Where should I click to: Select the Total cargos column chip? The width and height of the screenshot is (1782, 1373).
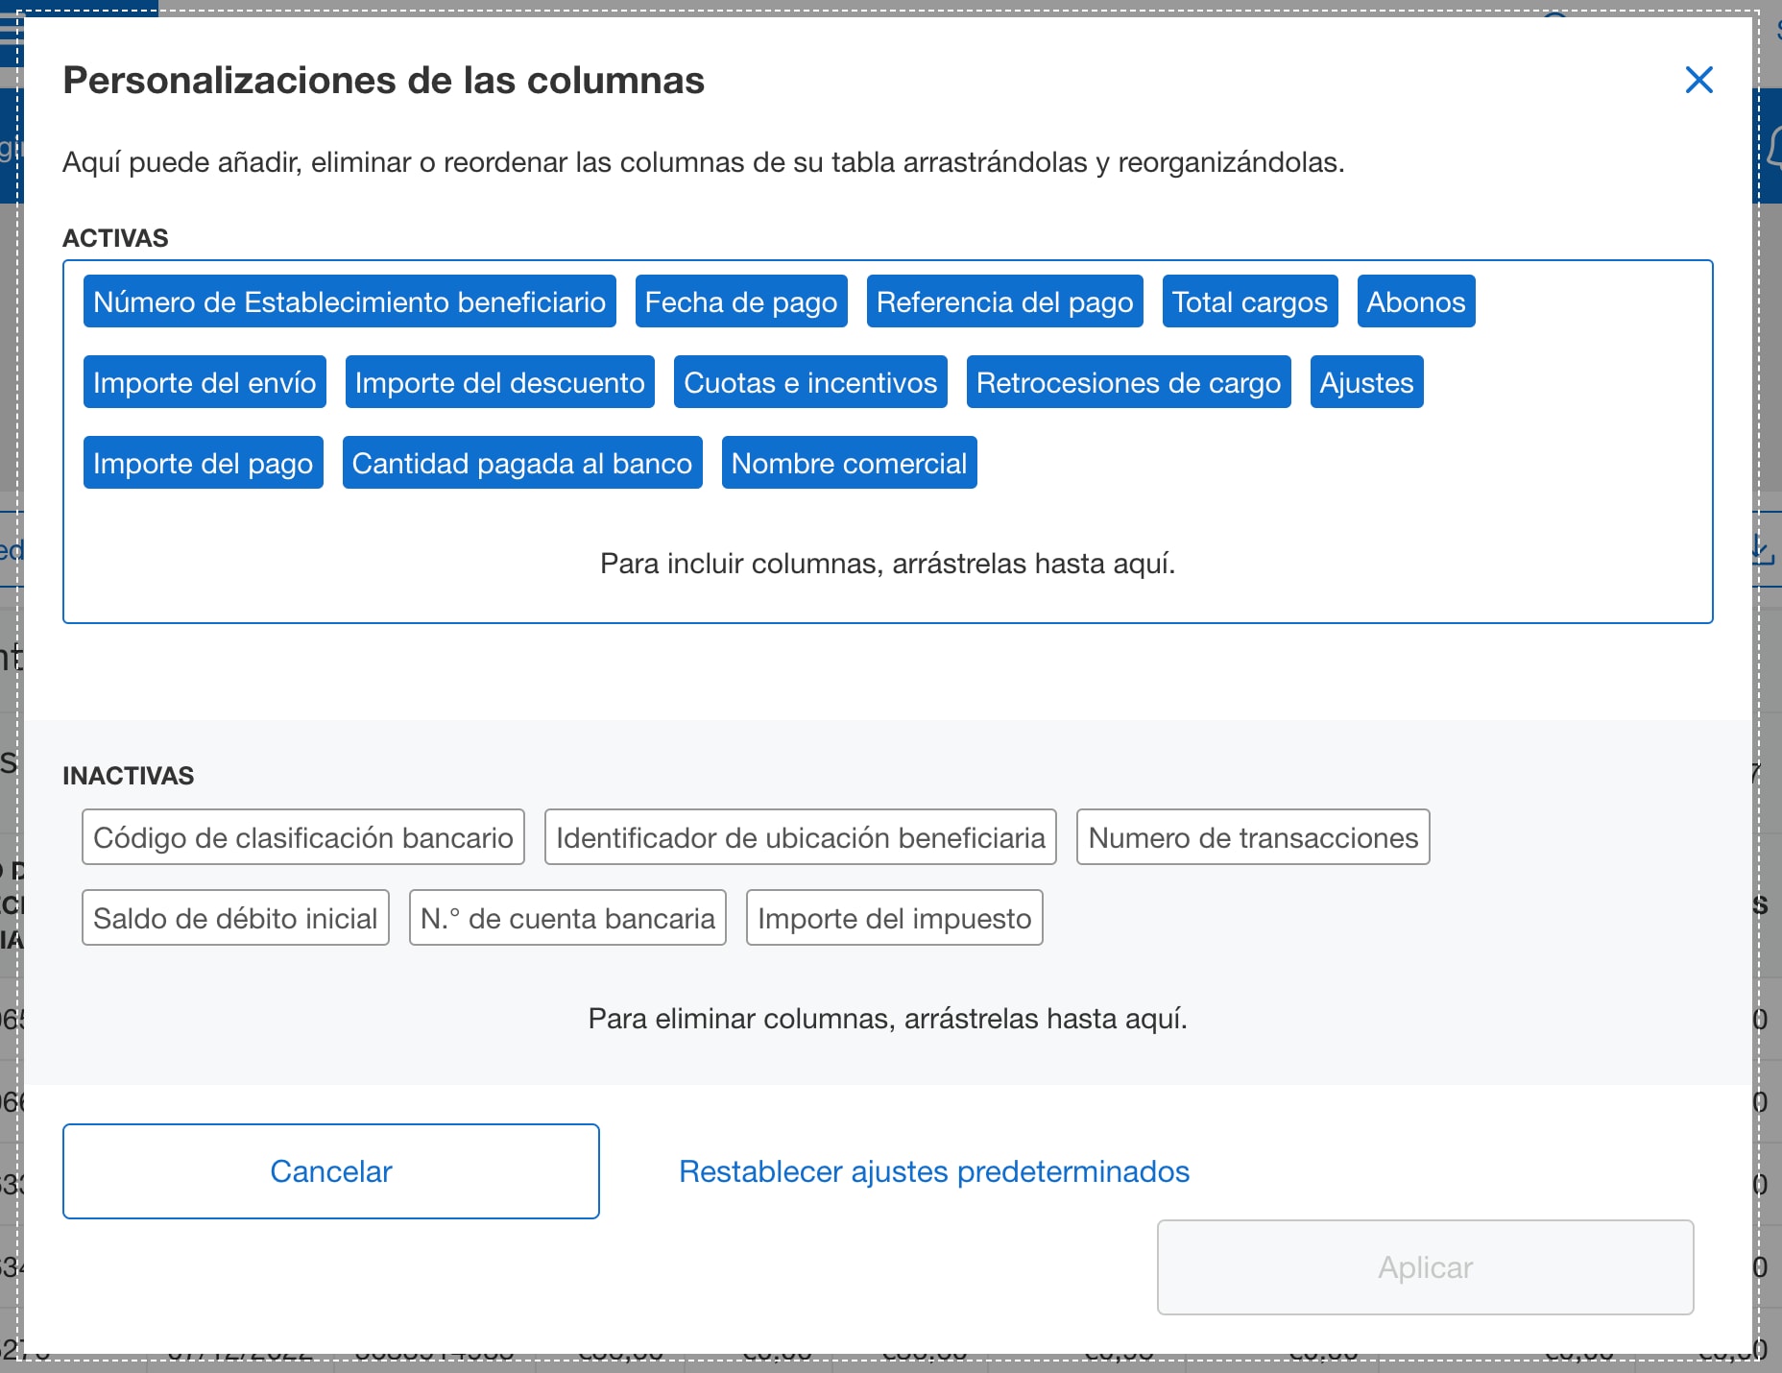click(x=1249, y=301)
